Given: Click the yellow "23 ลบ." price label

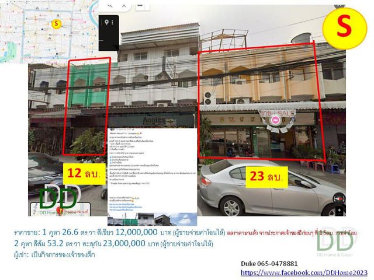Looking at the screenshot, I should (266, 177).
